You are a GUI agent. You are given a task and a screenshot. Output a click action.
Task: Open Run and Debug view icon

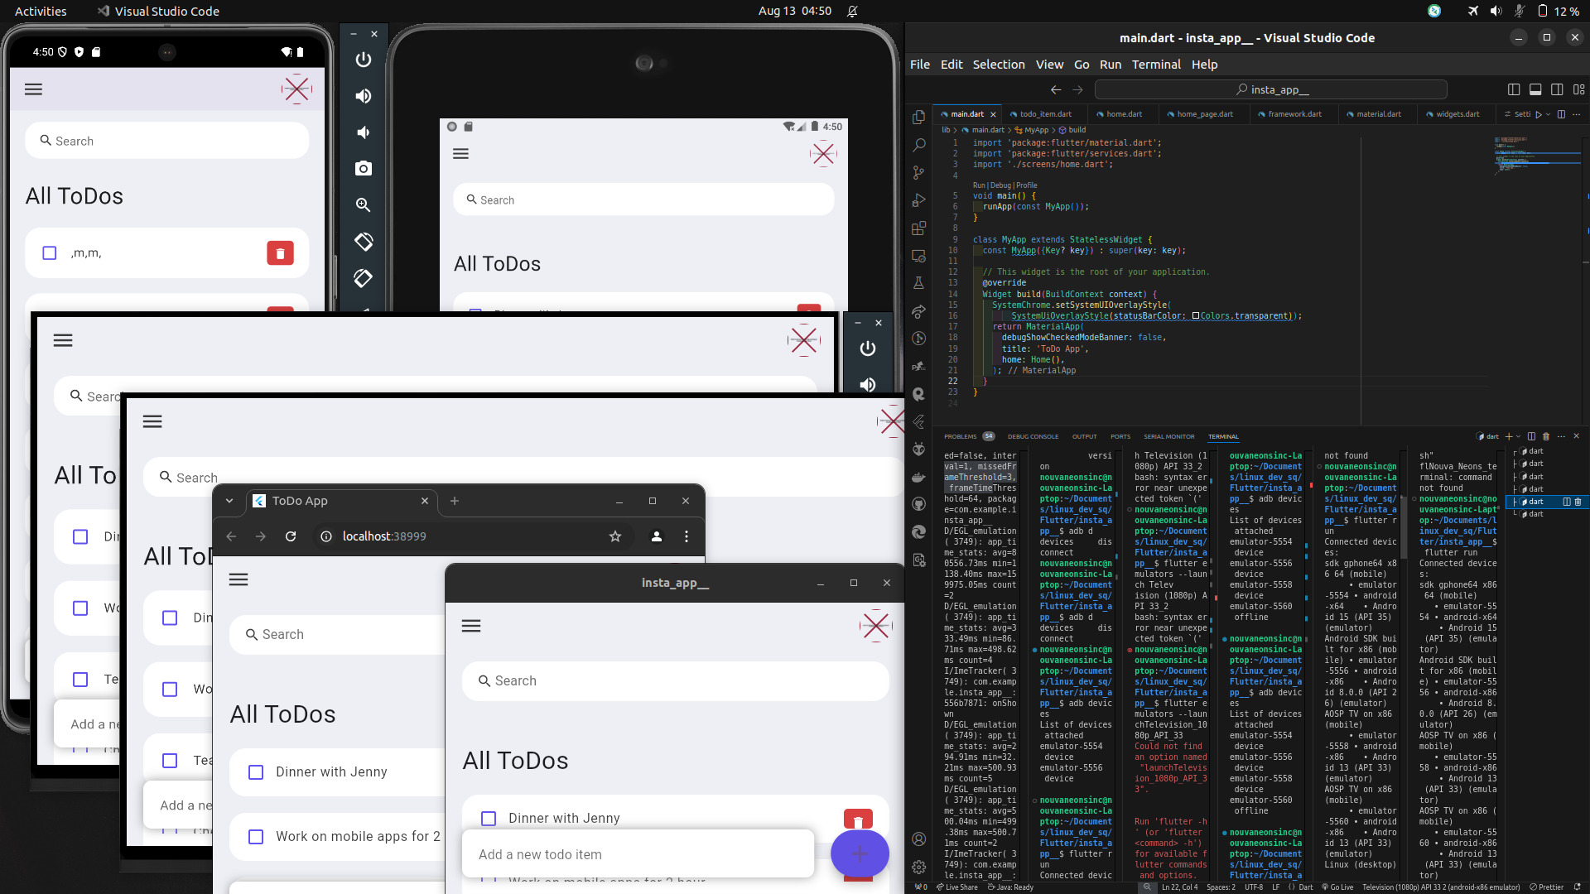point(918,200)
